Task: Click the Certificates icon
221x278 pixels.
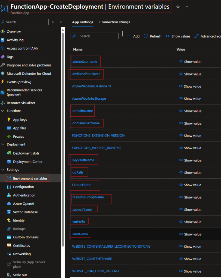Action: coord(9,245)
